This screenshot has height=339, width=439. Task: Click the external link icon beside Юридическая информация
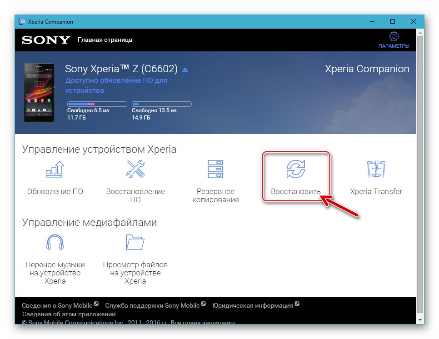[x=297, y=303]
